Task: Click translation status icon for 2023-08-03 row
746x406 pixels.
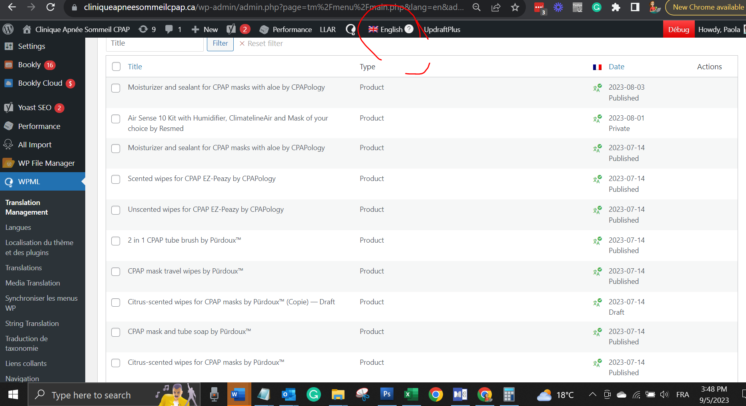Action: (597, 88)
